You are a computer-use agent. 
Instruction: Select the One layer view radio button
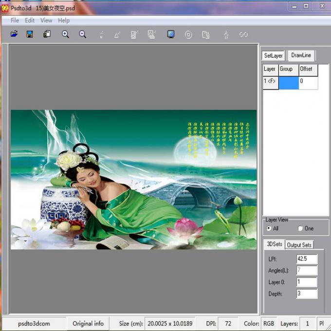click(x=300, y=228)
